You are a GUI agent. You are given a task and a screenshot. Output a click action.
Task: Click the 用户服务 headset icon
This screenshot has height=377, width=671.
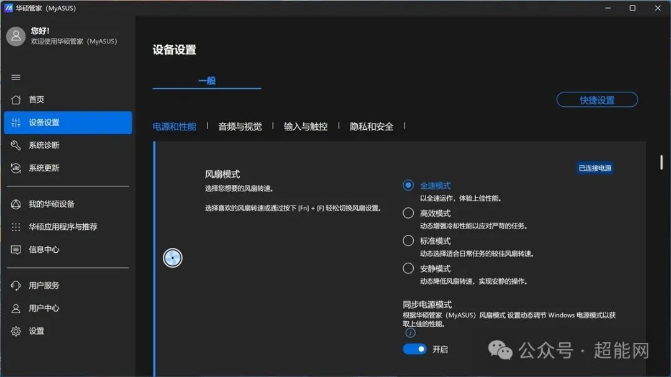[16, 286]
